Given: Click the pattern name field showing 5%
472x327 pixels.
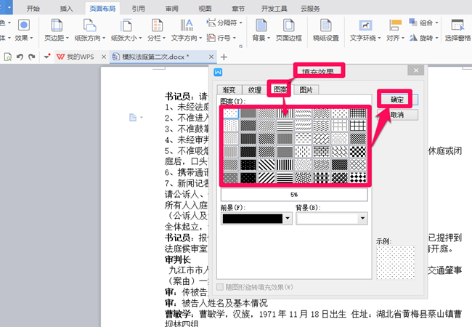Looking at the screenshot, I should [294, 195].
